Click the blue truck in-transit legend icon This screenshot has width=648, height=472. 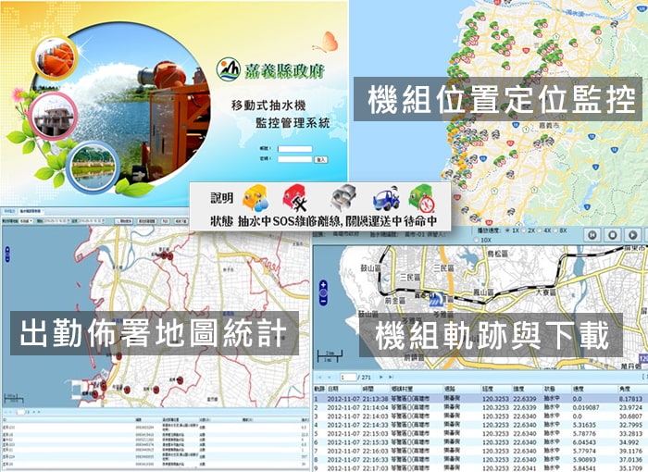[386, 199]
